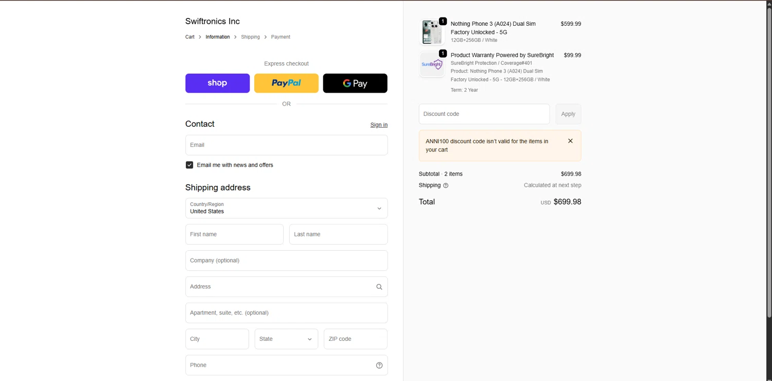Click Product Warranty Powered by SureBright title
The width and height of the screenshot is (772, 381).
(502, 55)
